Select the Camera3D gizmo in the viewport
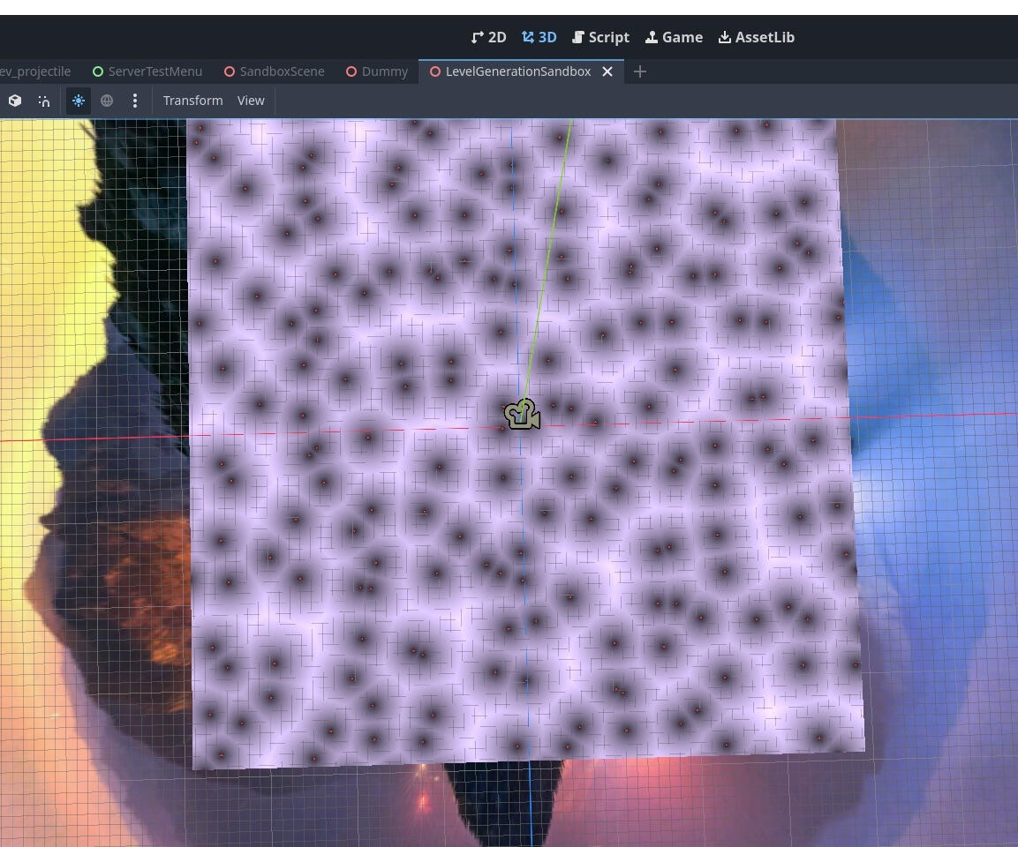This screenshot has height=847, width=1018. [523, 414]
